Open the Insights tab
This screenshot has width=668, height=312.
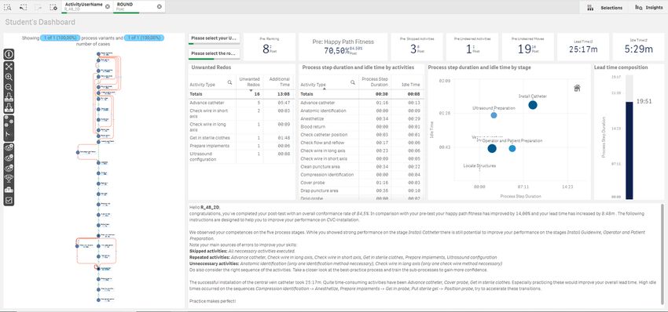coord(649,7)
